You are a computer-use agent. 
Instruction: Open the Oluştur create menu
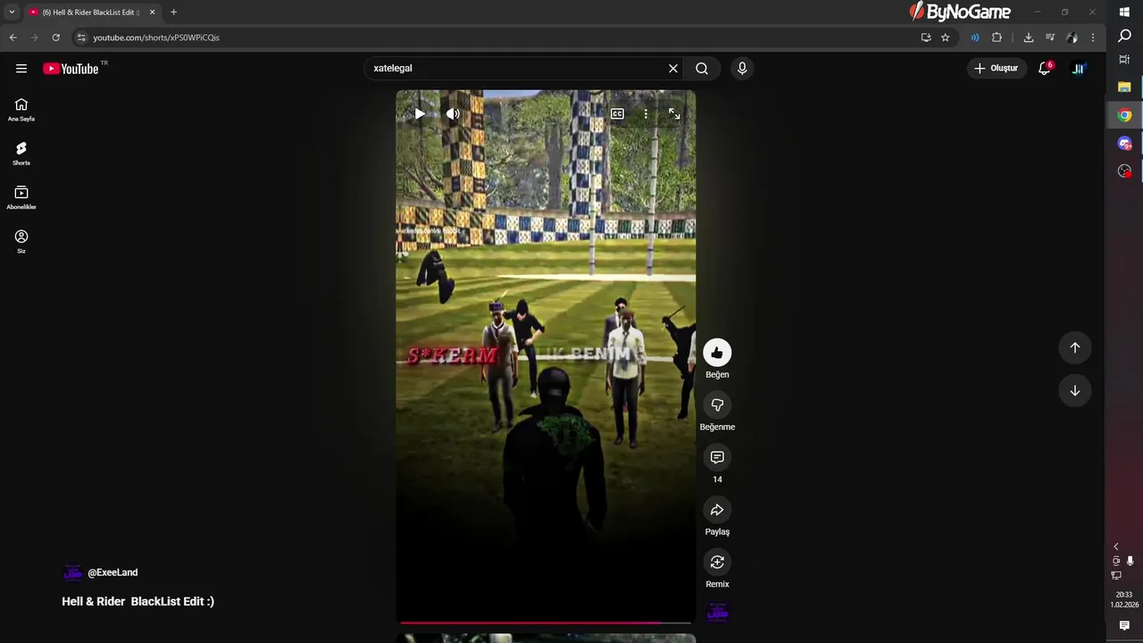pyautogui.click(x=997, y=69)
